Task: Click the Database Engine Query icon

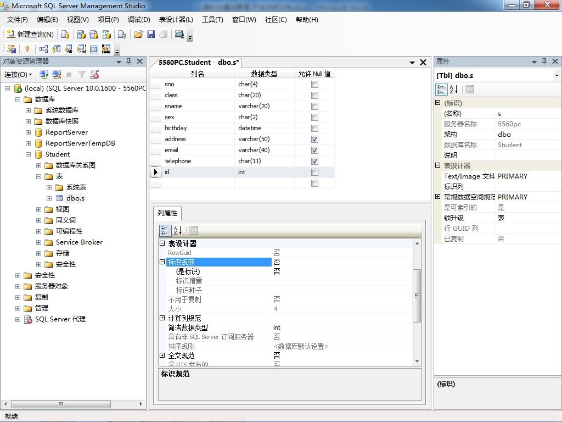Action: pos(65,34)
